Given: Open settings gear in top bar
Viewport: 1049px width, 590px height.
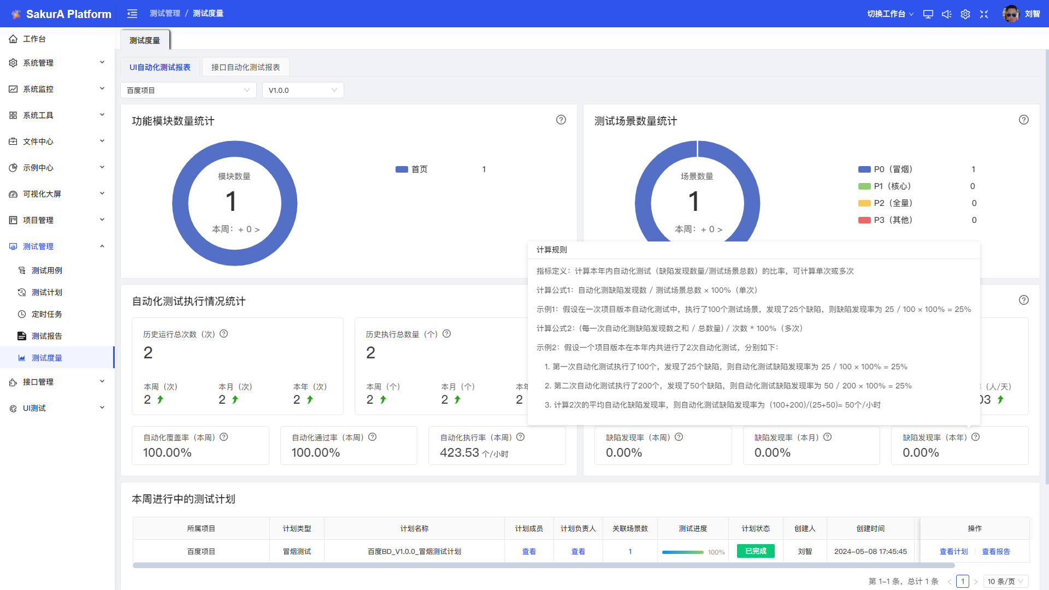Looking at the screenshot, I should point(965,14).
